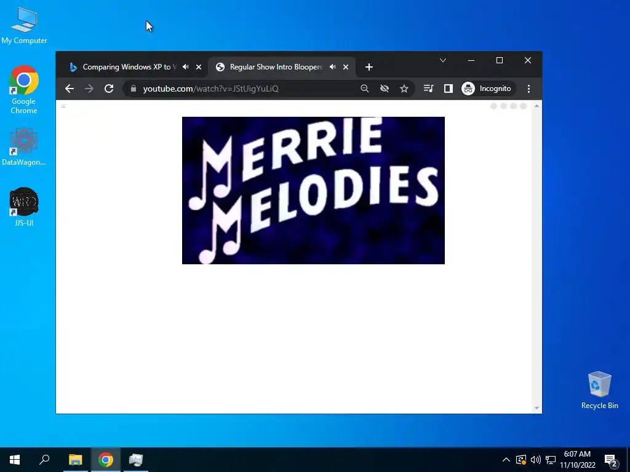Image resolution: width=630 pixels, height=472 pixels.
Task: Open the Windows Start menu
Action: (x=15, y=460)
